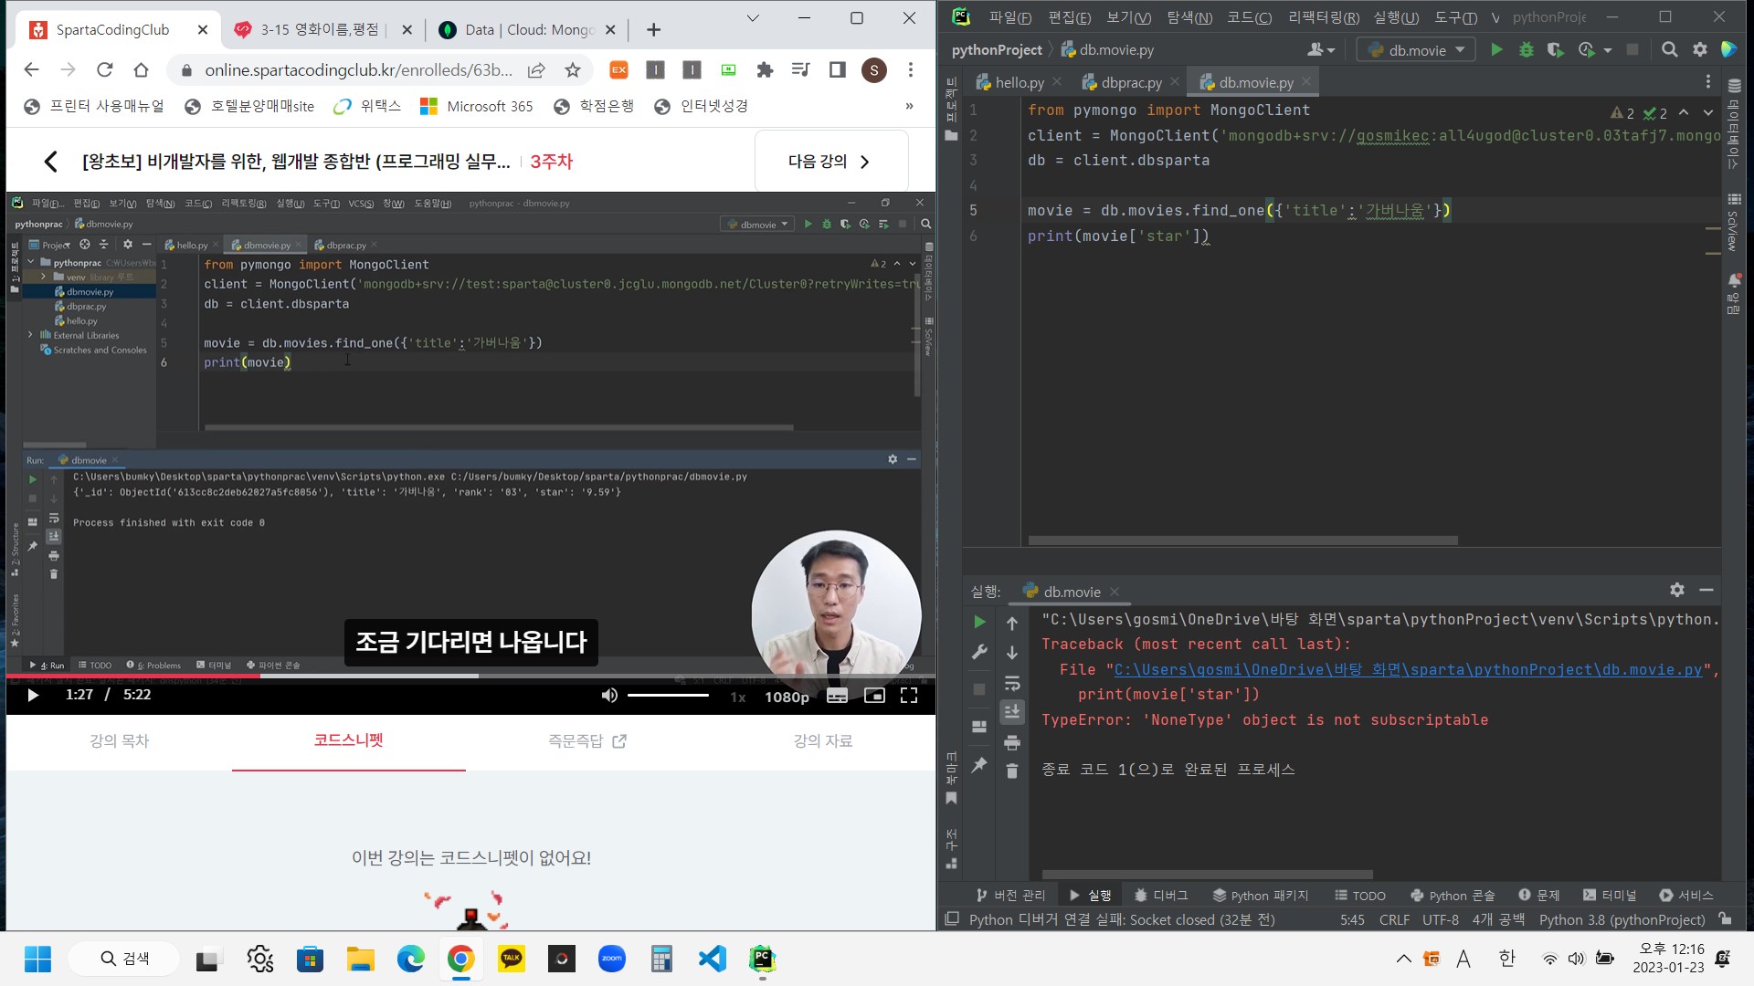Open the Chrome tab search chevron
Viewport: 1754px width, 986px height.
click(753, 18)
